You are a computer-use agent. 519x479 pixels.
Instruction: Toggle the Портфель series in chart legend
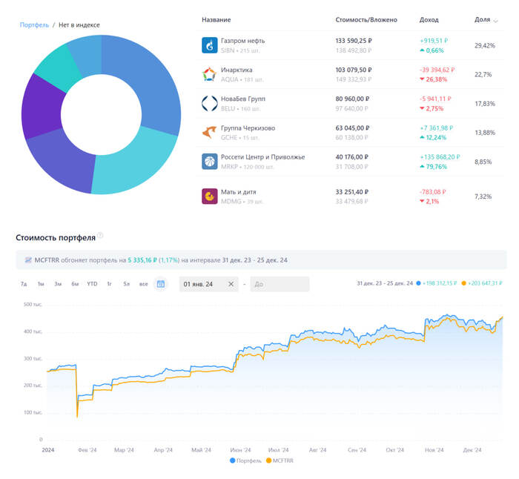245,460
